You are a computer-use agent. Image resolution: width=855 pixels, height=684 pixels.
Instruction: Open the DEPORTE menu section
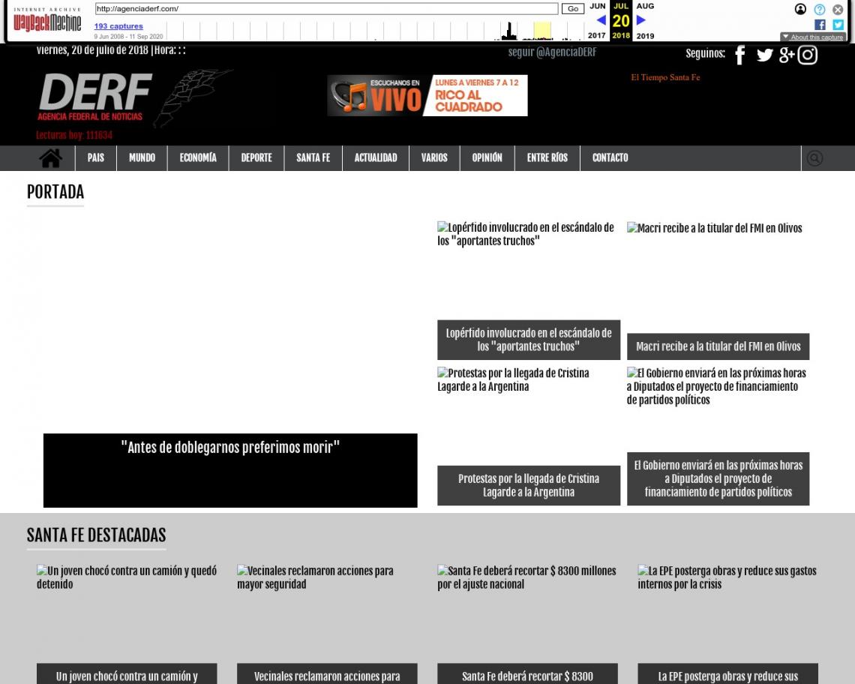coord(256,158)
